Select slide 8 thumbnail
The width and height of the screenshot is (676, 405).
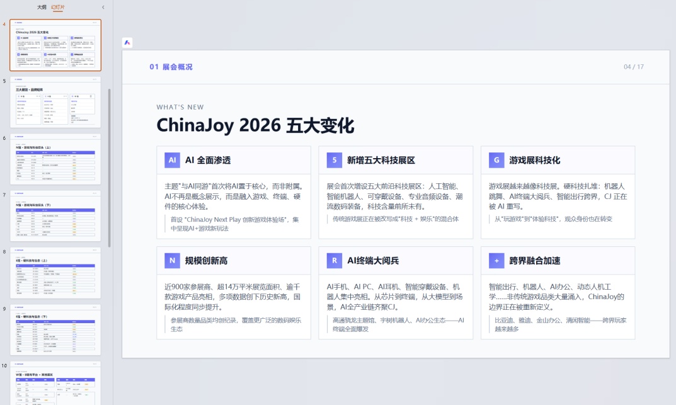tap(55, 273)
